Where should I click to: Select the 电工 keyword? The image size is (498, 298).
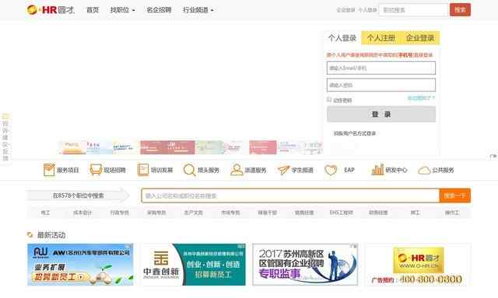click(x=45, y=213)
